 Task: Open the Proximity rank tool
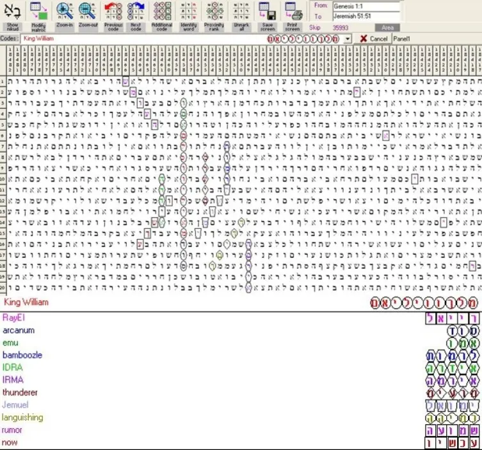pyautogui.click(x=214, y=11)
